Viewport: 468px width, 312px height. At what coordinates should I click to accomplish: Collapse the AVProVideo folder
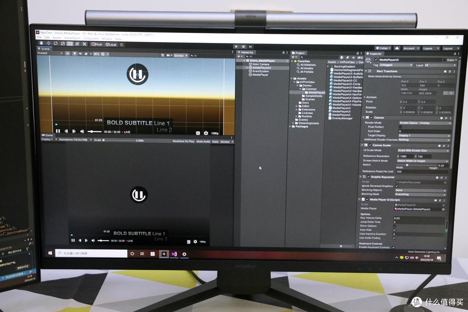294,82
